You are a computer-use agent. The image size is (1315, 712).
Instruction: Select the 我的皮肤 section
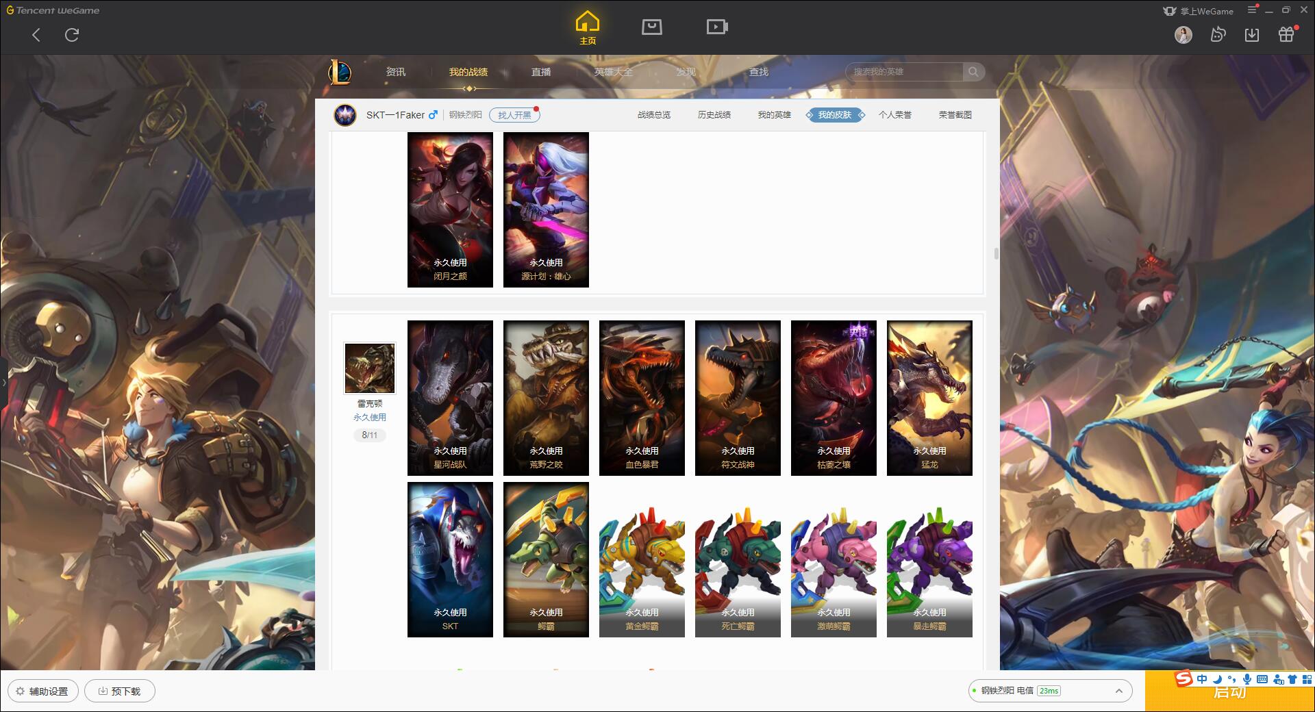(x=835, y=115)
